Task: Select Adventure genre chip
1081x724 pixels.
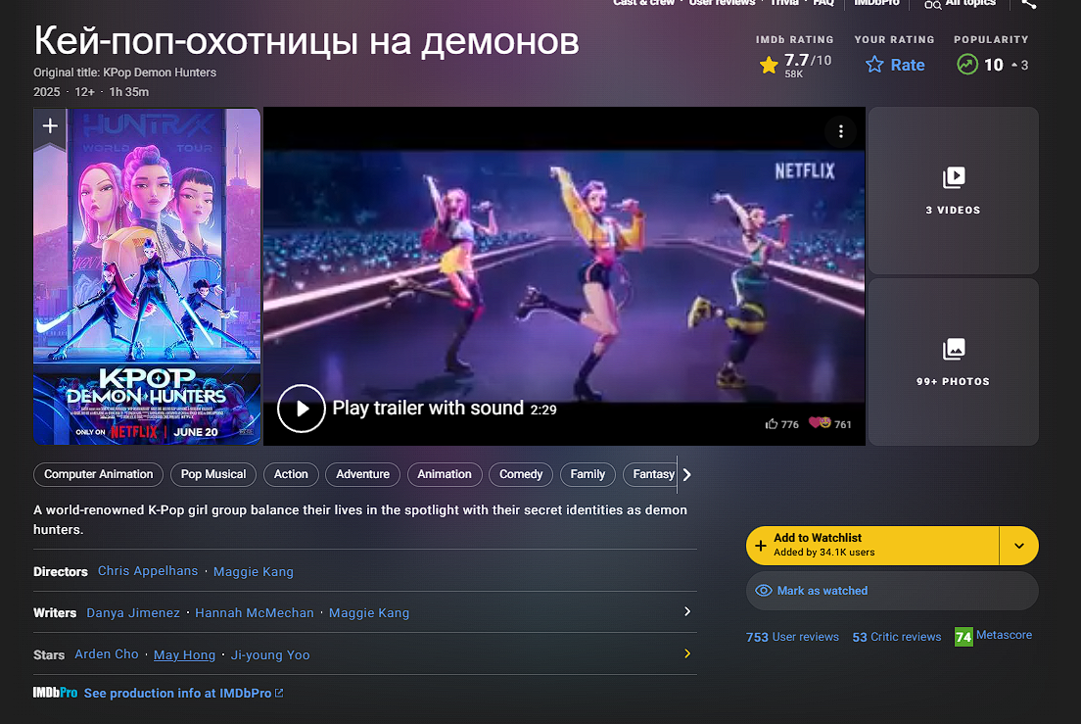Action: [x=362, y=474]
